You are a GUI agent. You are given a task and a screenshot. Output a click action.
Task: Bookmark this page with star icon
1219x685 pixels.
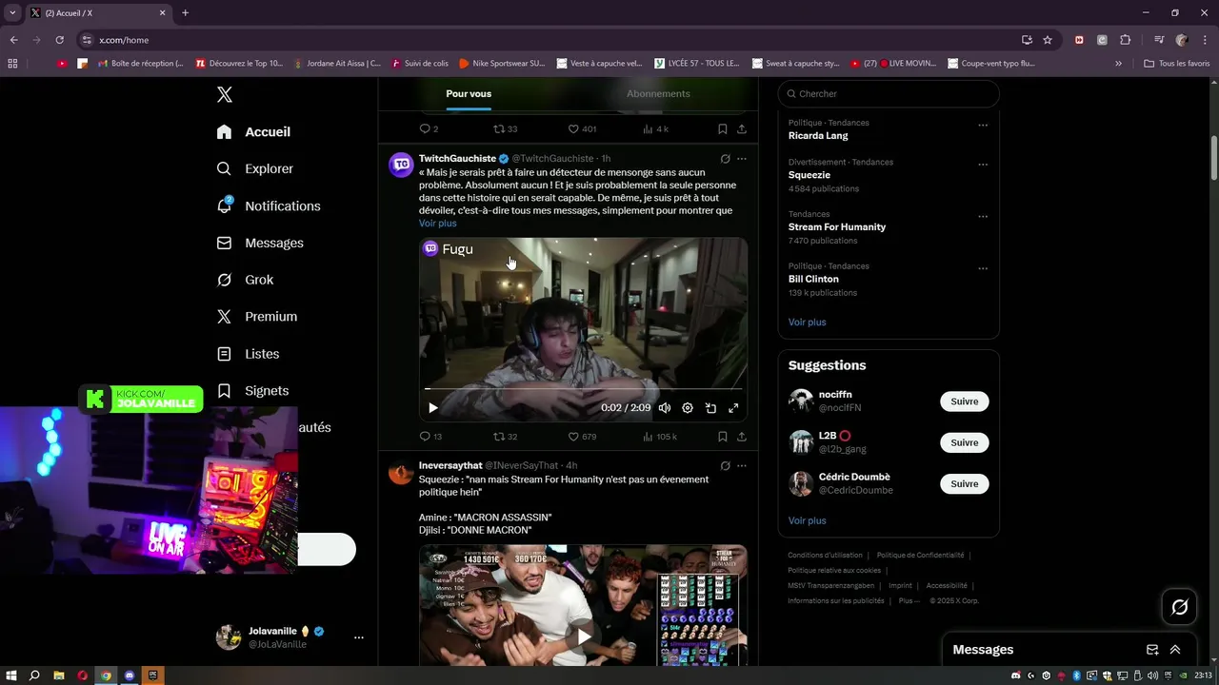[x=1048, y=40]
